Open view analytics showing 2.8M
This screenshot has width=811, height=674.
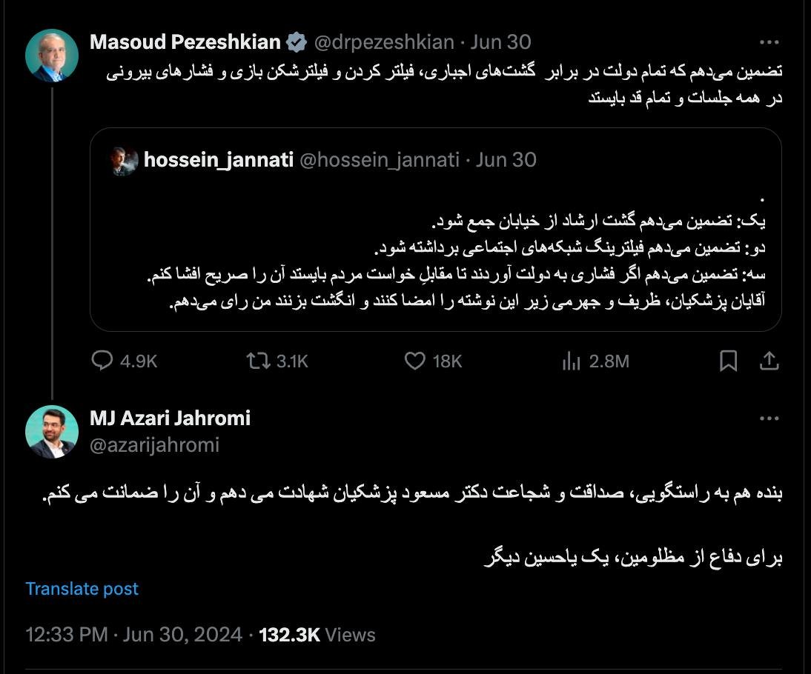[x=572, y=361]
